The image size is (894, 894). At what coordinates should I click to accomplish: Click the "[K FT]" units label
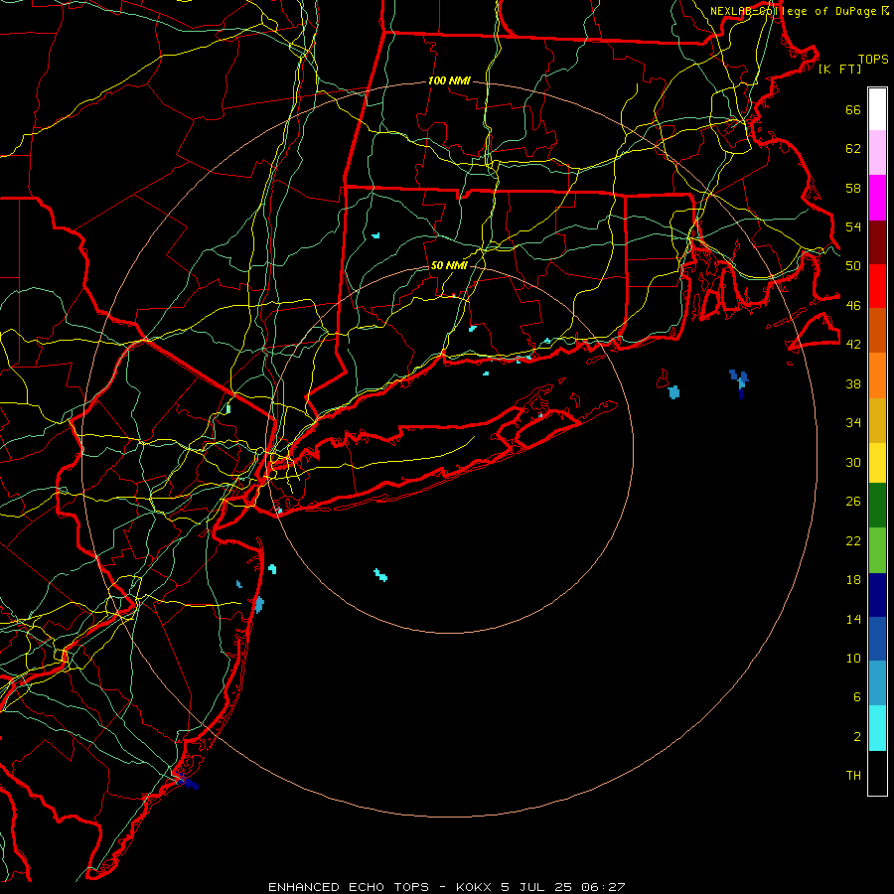coord(839,70)
